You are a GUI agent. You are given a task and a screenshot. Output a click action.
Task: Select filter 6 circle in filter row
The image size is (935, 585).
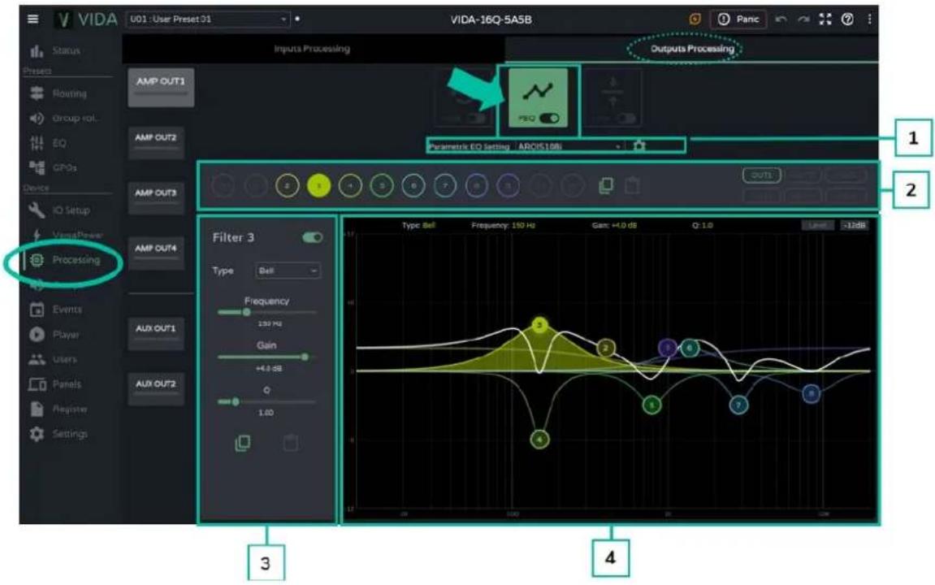413,186
